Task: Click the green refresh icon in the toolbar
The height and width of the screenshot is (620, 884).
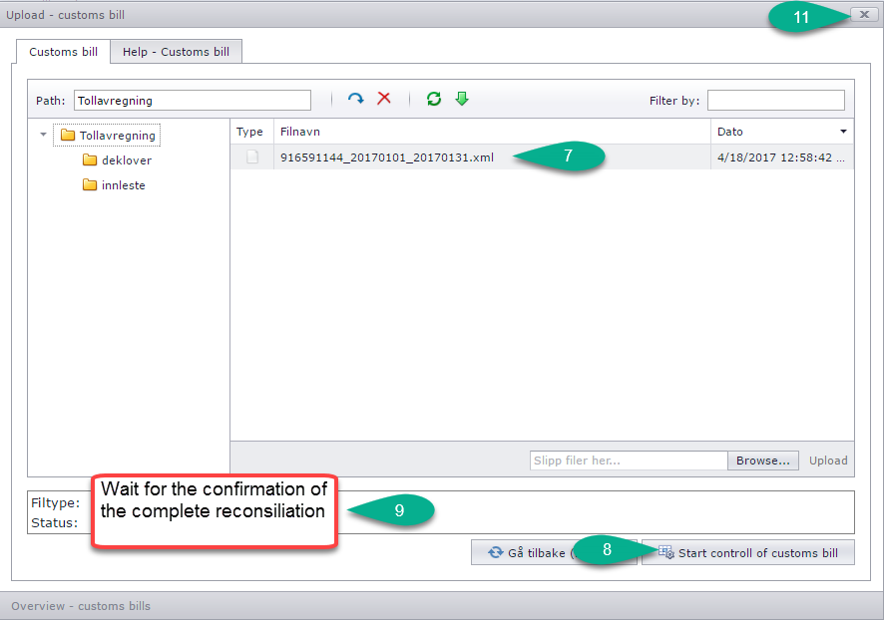Action: tap(433, 100)
